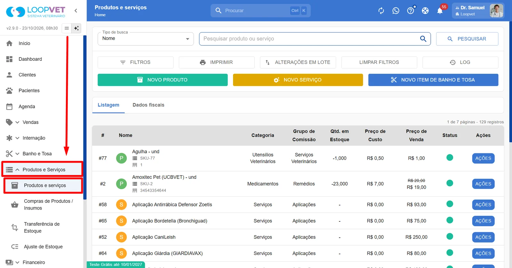The image size is (512, 268).
Task: Open Tipo de busca dropdown
Action: (146, 39)
